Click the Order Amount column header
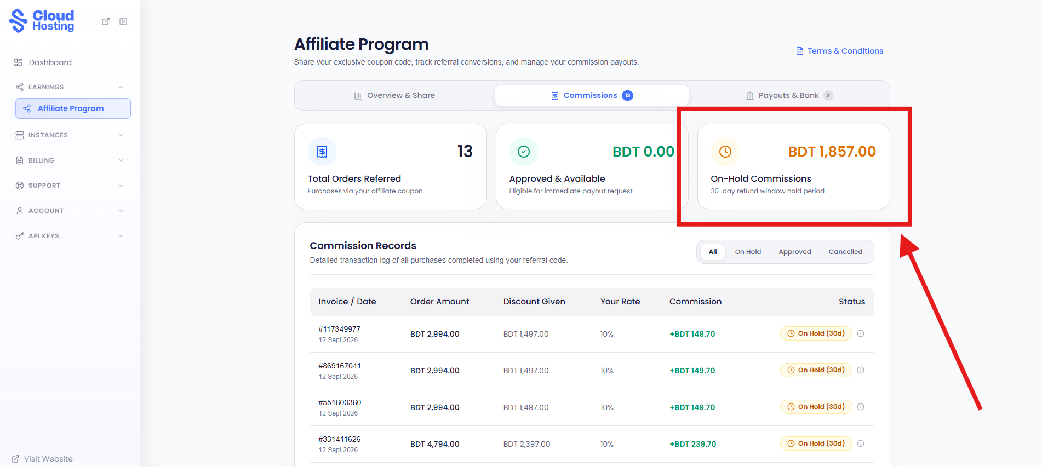 439,302
